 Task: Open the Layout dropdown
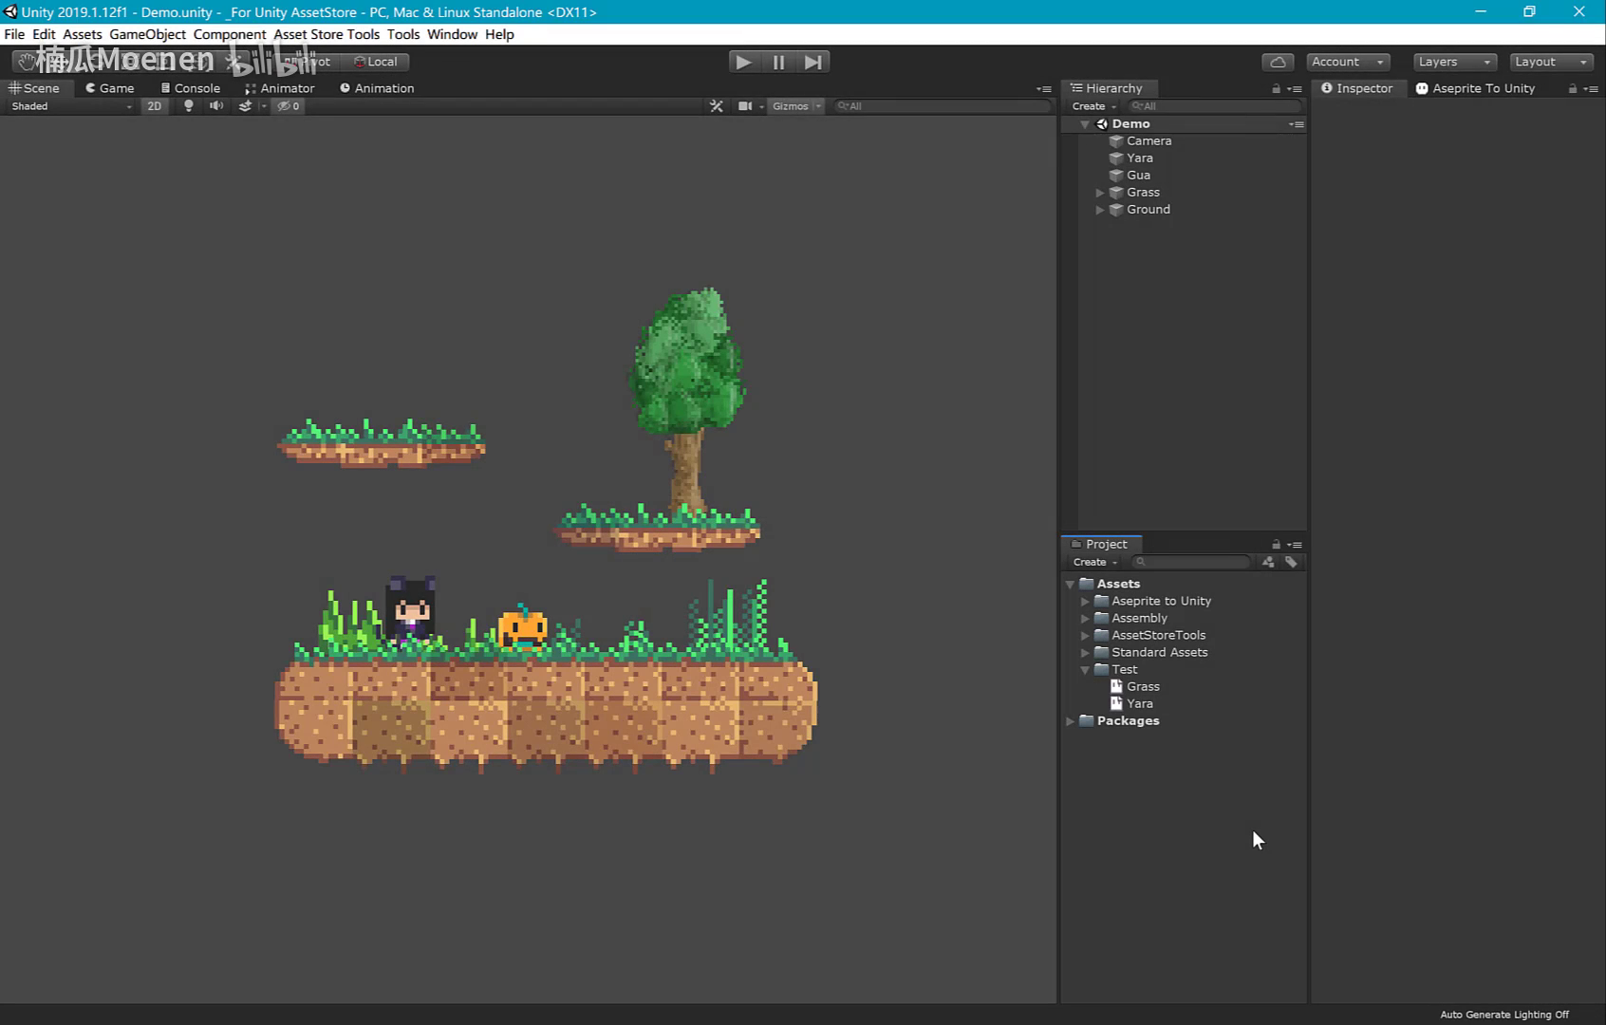click(x=1551, y=62)
